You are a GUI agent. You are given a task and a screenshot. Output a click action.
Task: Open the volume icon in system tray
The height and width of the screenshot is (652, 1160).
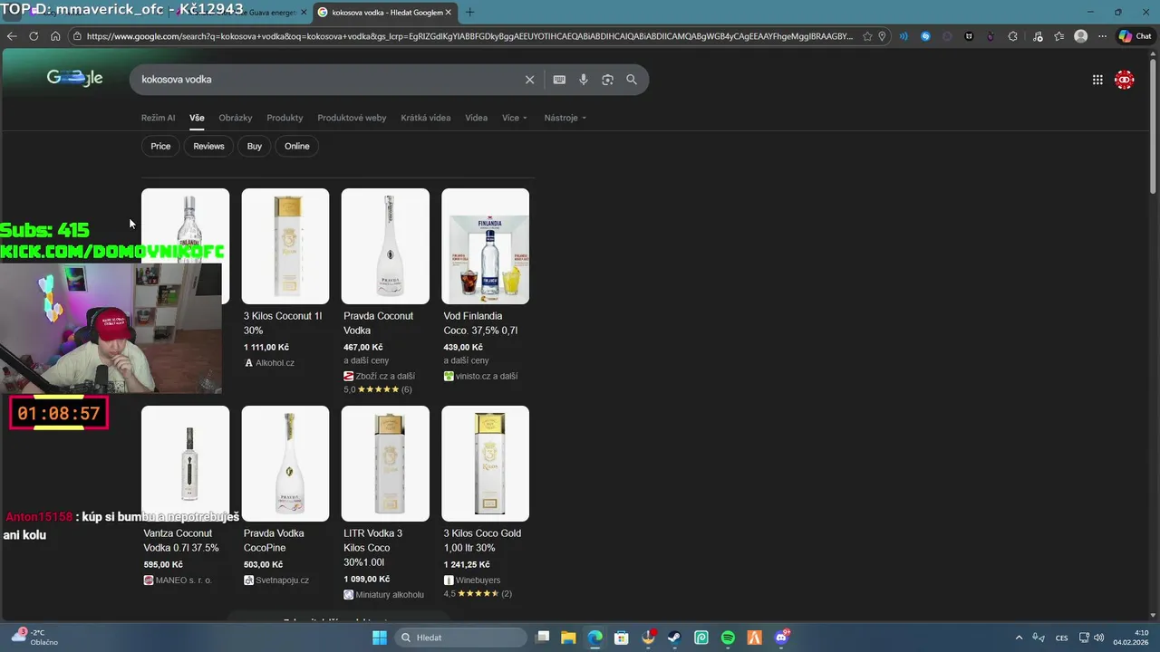[1098, 638]
